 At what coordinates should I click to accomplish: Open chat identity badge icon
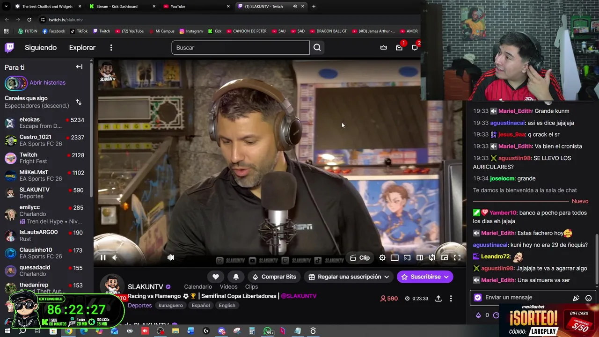(x=478, y=297)
